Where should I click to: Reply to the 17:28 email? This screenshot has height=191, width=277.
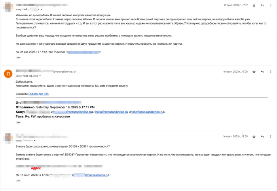pyautogui.click(x=262, y=72)
